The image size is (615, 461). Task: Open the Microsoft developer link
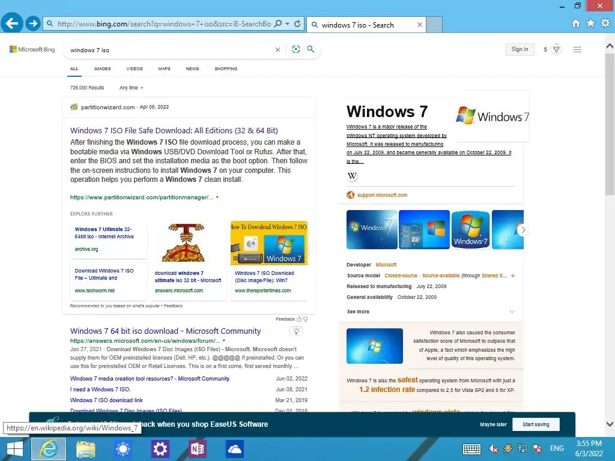point(386,265)
